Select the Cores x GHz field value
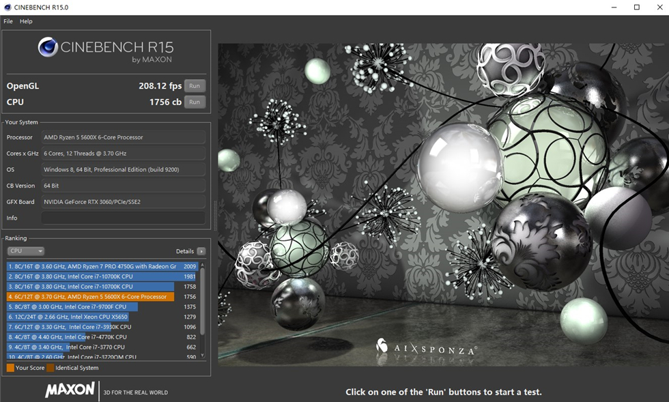The width and height of the screenshot is (669, 402). pos(124,153)
